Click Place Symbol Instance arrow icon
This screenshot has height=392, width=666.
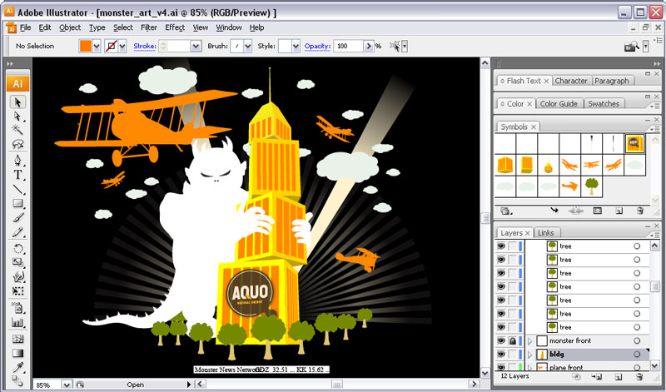(x=554, y=211)
